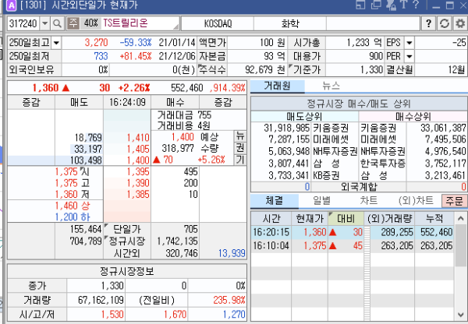Click the 누적 column header

[434, 219]
